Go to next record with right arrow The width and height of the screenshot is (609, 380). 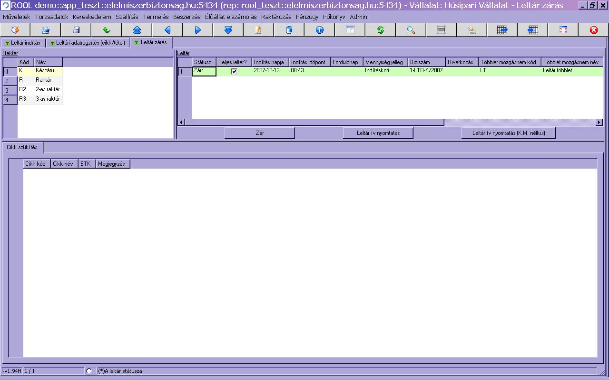(198, 30)
